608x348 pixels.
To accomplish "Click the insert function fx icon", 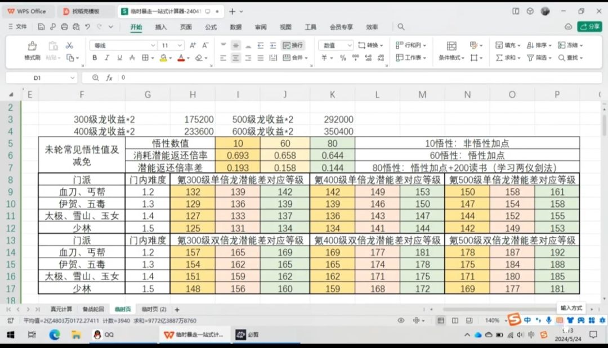I will (109, 78).
